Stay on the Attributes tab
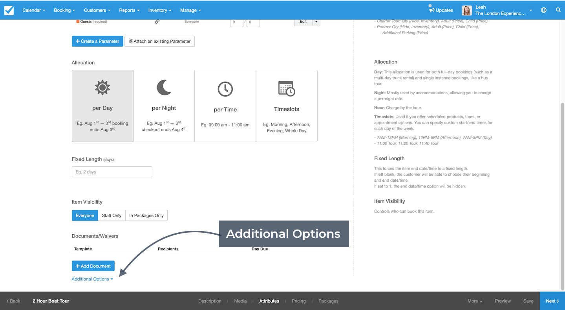Image resolution: width=565 pixels, height=310 pixels. click(x=269, y=301)
